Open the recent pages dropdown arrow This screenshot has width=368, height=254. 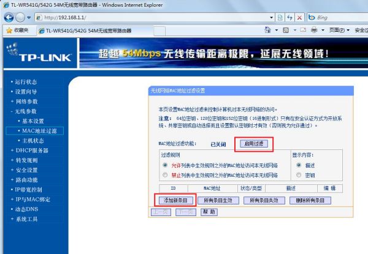point(29,18)
